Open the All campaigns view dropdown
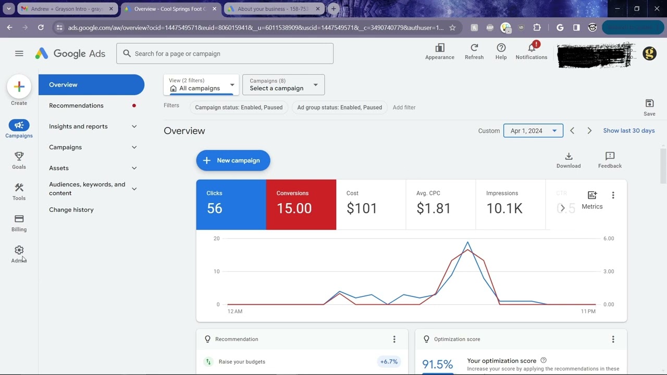The width and height of the screenshot is (667, 375). (201, 85)
